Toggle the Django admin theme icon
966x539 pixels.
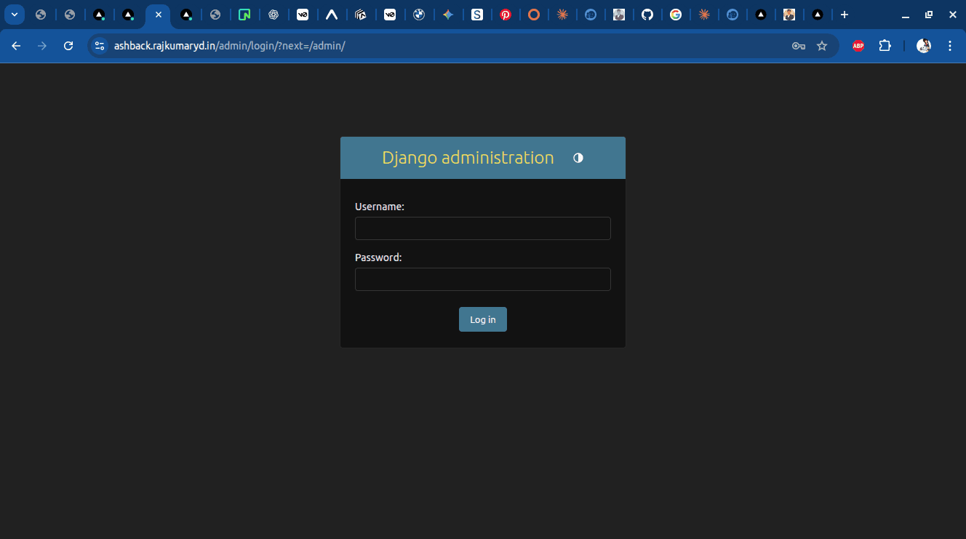tap(578, 158)
